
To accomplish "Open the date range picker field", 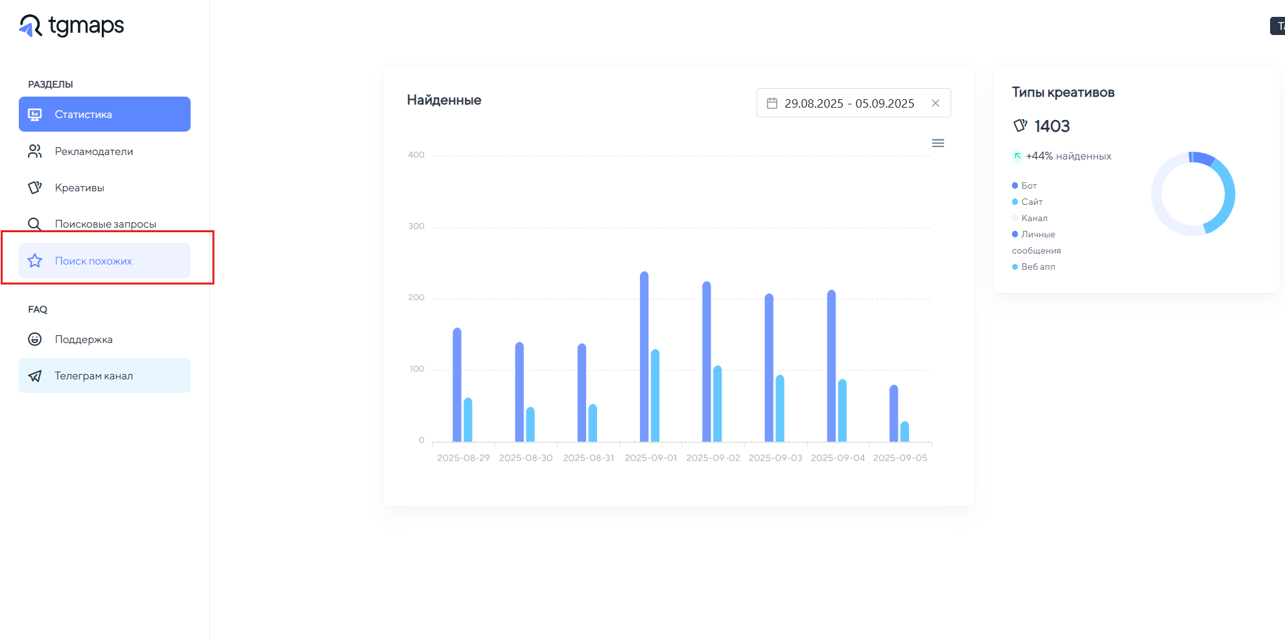I will tap(849, 103).
